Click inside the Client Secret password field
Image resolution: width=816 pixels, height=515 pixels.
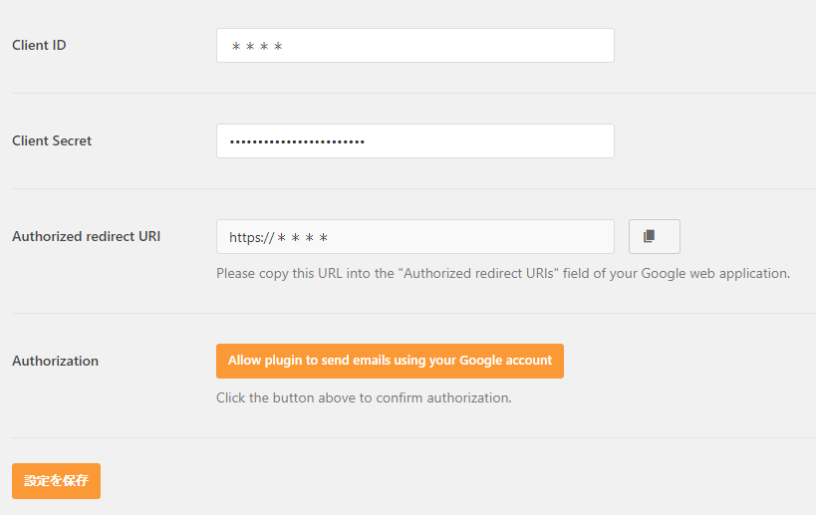click(x=414, y=141)
